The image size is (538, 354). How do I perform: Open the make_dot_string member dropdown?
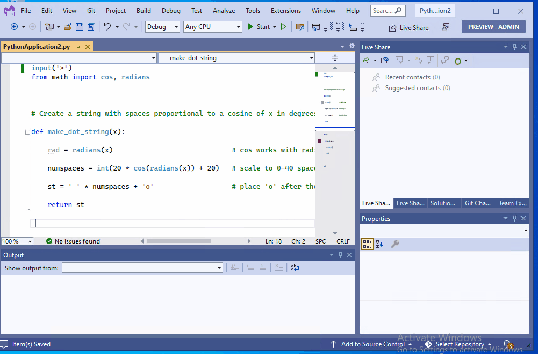coord(236,58)
